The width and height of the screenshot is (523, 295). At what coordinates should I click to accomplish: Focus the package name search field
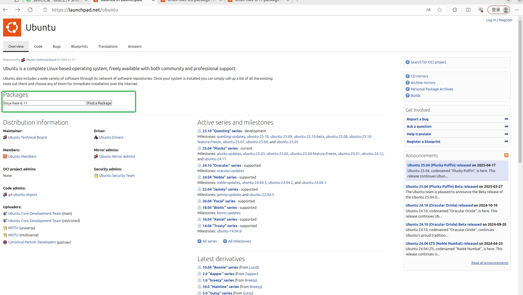point(44,103)
